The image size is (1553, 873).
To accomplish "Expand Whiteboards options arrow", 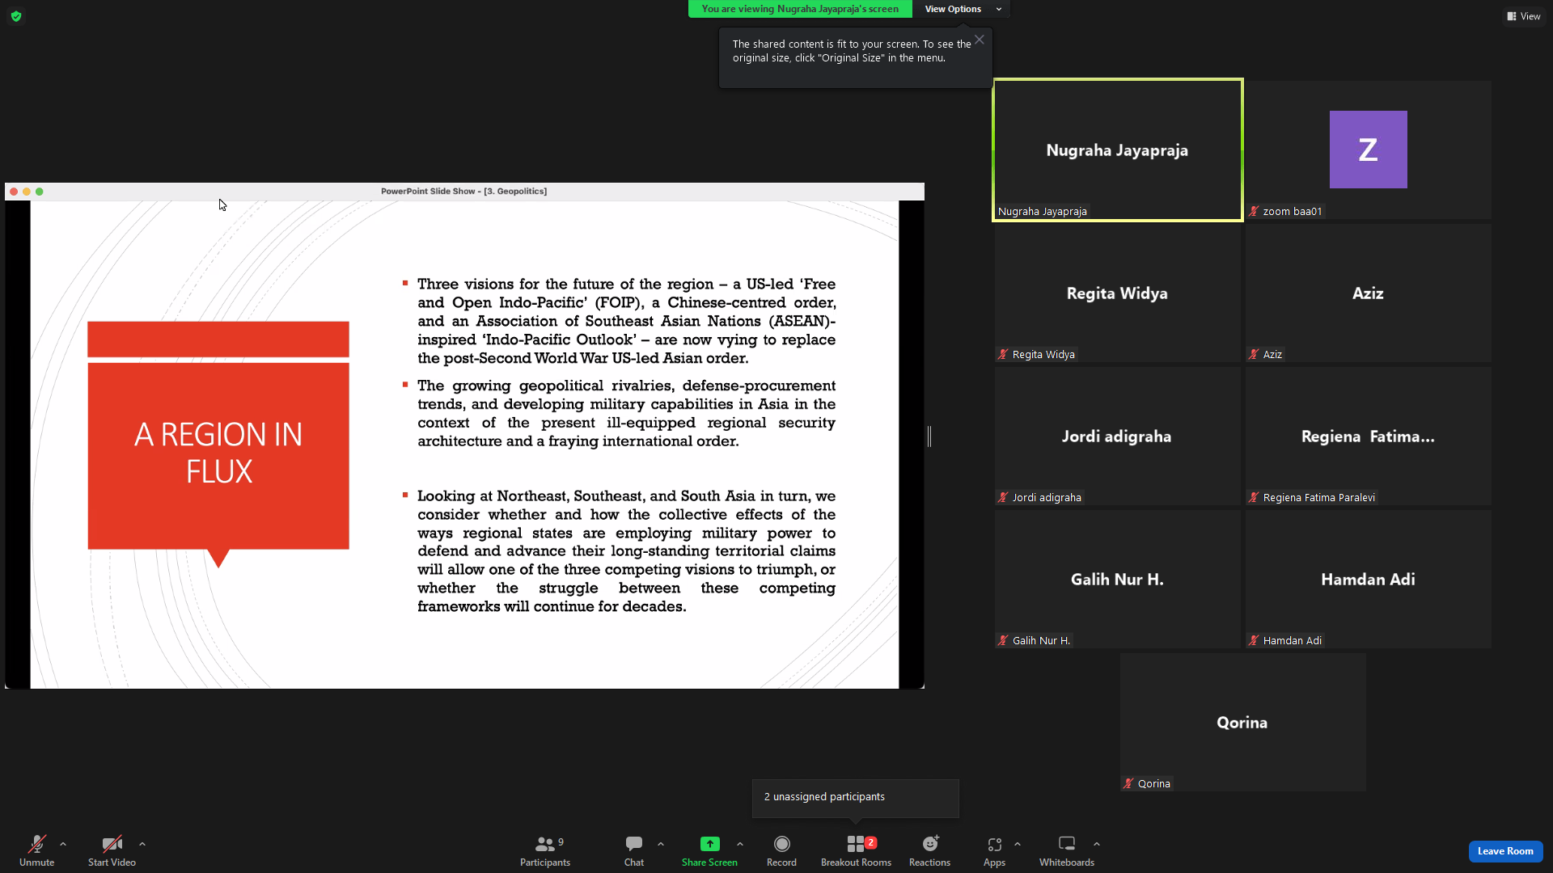I will 1097,844.
